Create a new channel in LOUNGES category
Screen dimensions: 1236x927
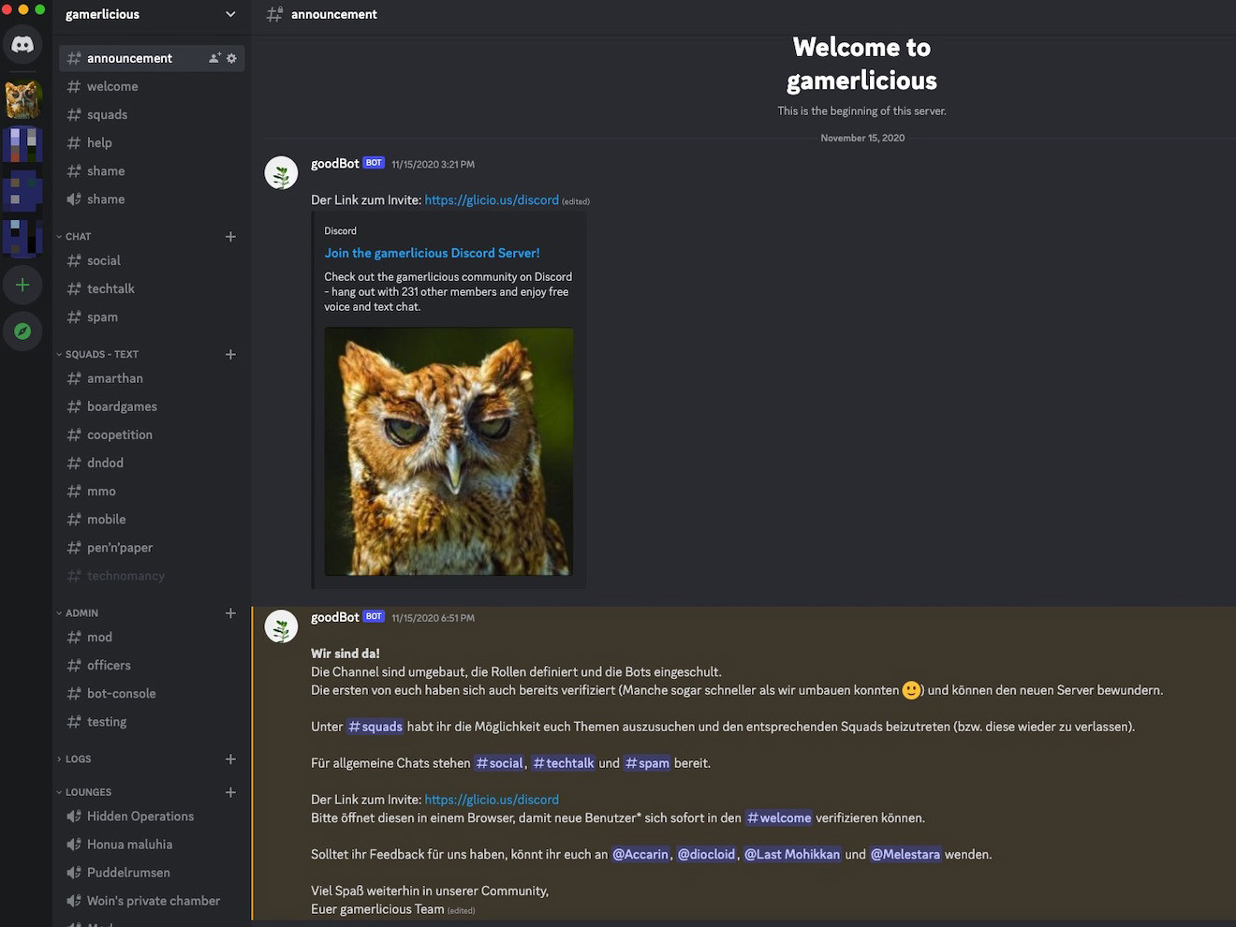230,791
